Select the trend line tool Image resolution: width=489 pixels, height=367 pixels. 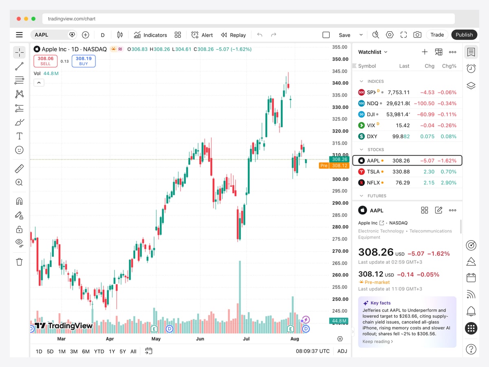[x=19, y=66]
